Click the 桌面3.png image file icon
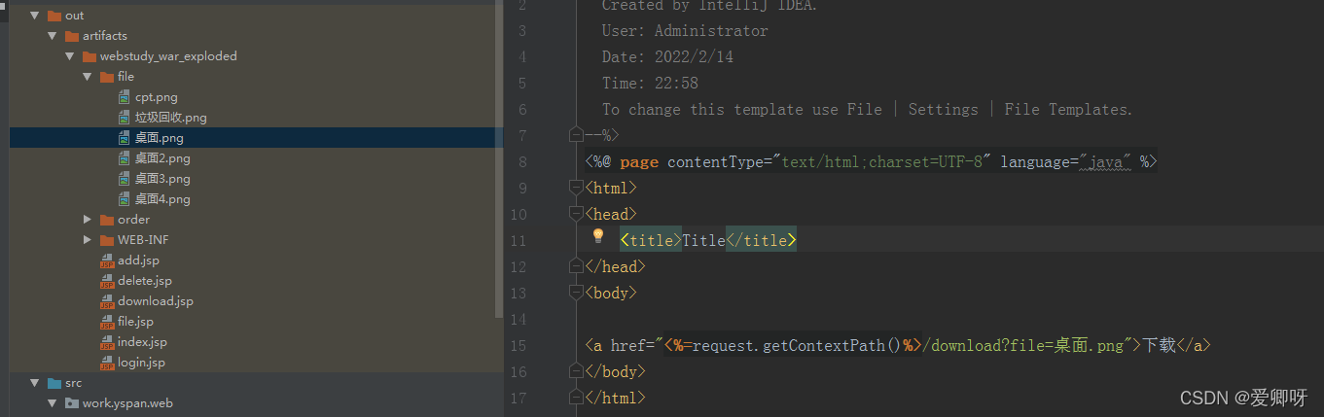 coord(124,179)
